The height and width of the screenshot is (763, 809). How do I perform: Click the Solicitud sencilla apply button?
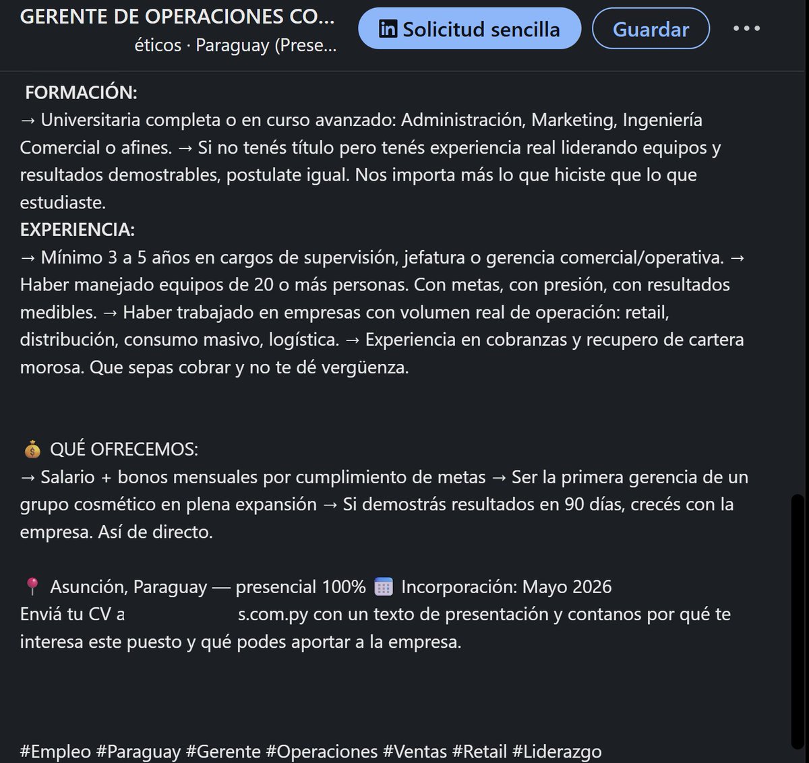tap(469, 28)
